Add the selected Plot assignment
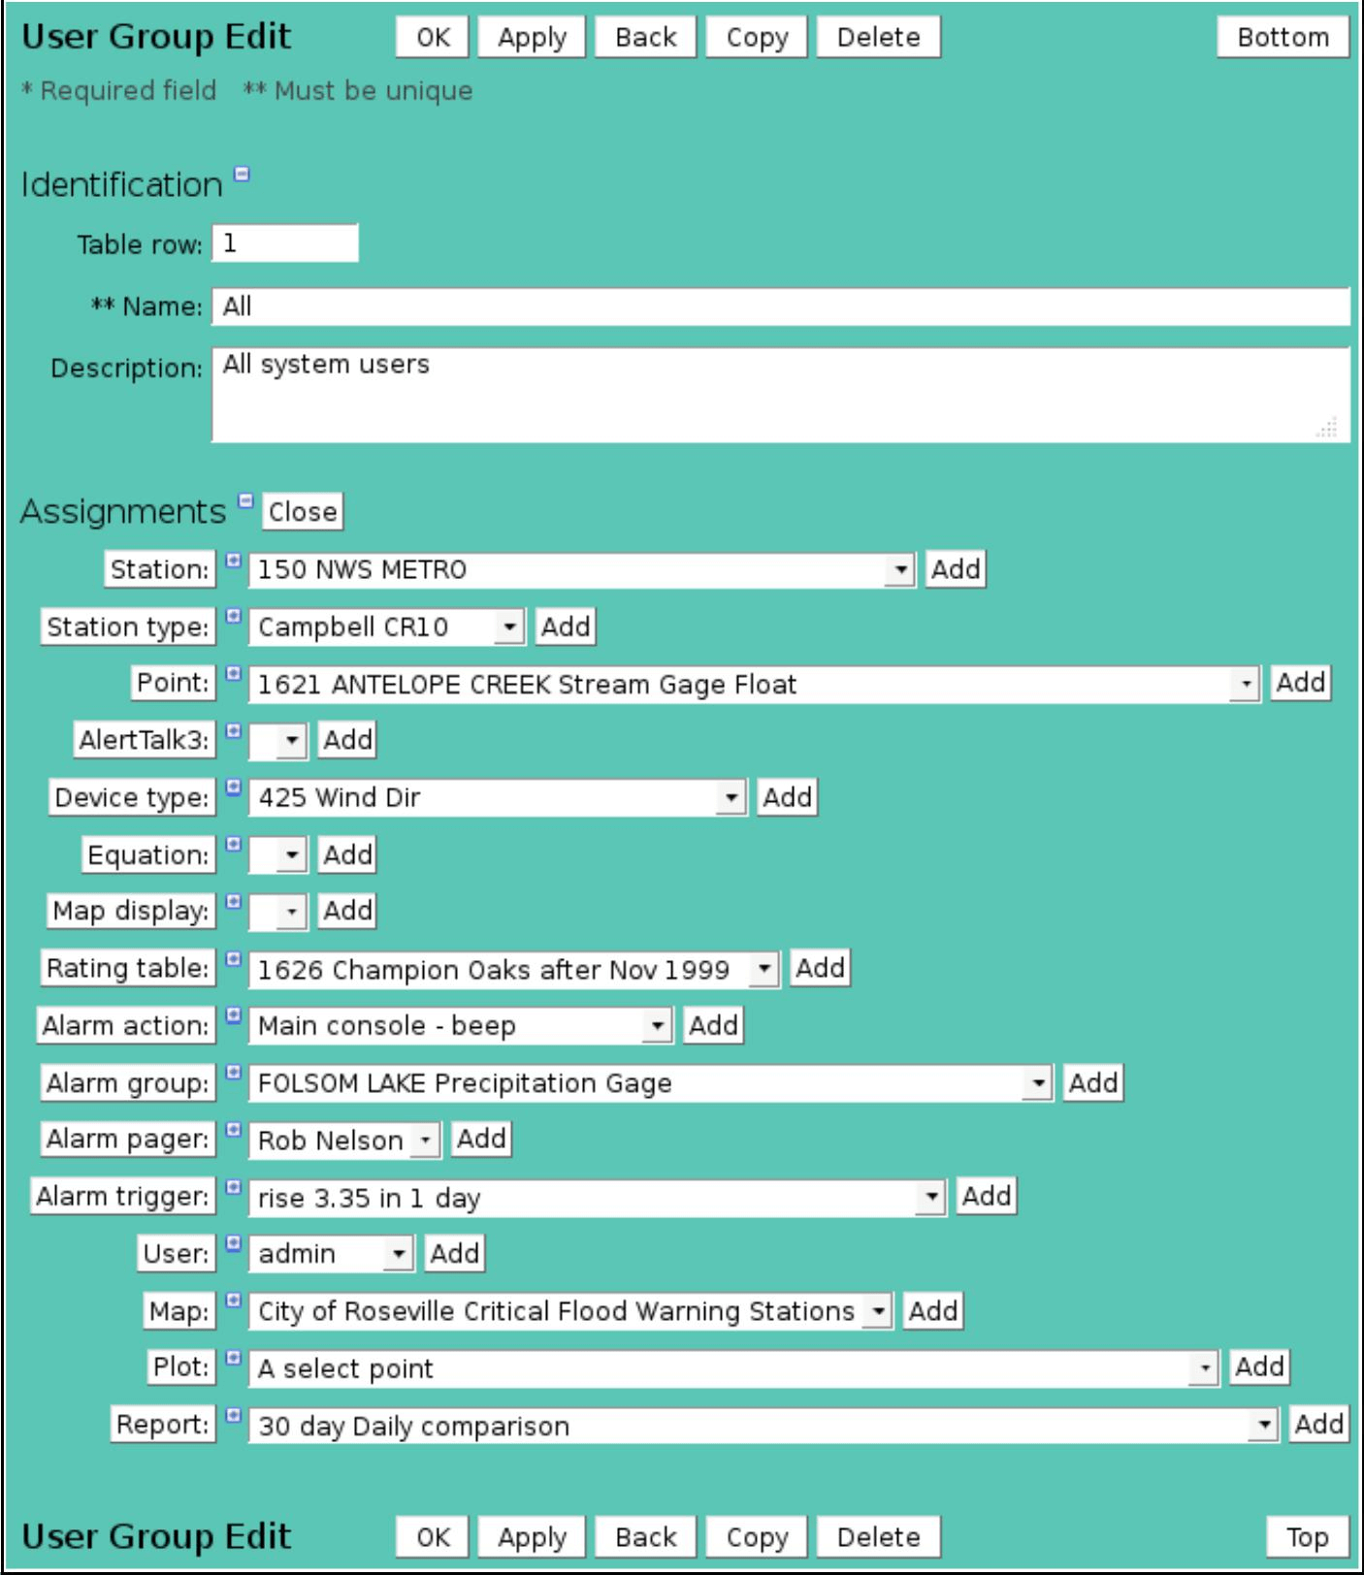This screenshot has width=1364, height=1575. (1259, 1367)
